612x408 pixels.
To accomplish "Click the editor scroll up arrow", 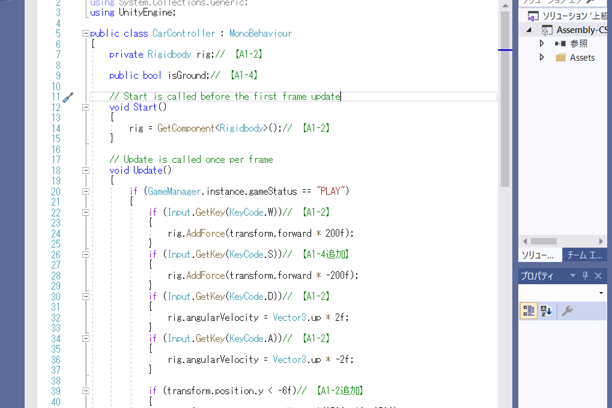I will pyautogui.click(x=504, y=5).
